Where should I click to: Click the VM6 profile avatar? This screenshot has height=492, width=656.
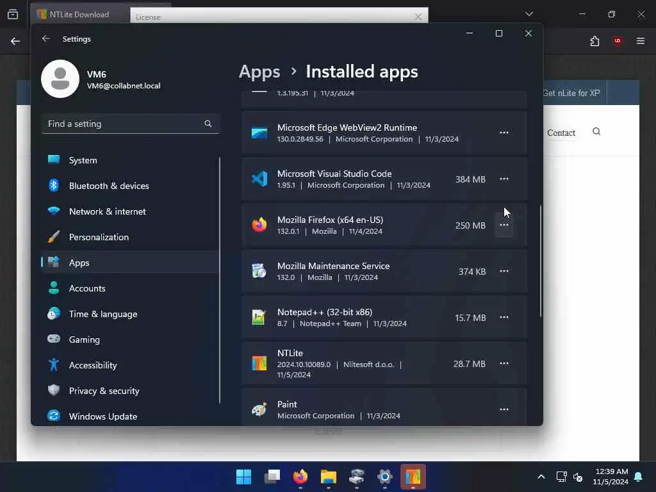click(x=60, y=79)
